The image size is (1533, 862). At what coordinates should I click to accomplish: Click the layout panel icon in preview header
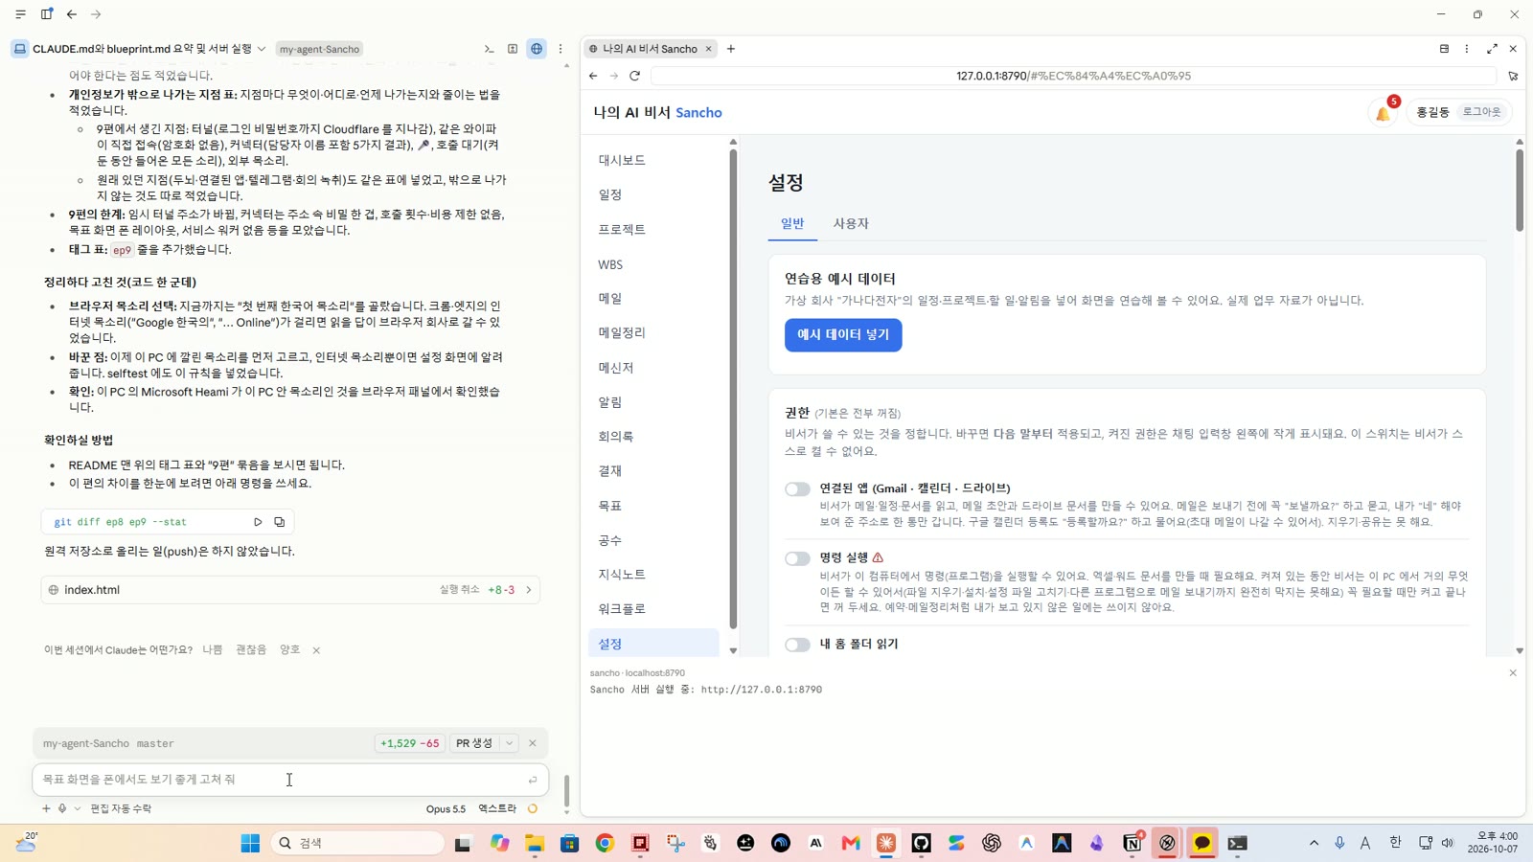(1444, 49)
